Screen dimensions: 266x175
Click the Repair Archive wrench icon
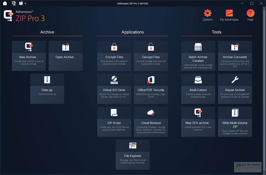(235, 80)
